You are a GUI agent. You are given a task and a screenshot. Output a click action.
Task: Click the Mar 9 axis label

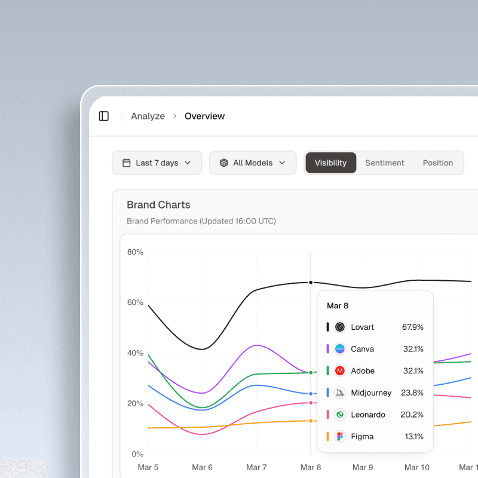(363, 467)
